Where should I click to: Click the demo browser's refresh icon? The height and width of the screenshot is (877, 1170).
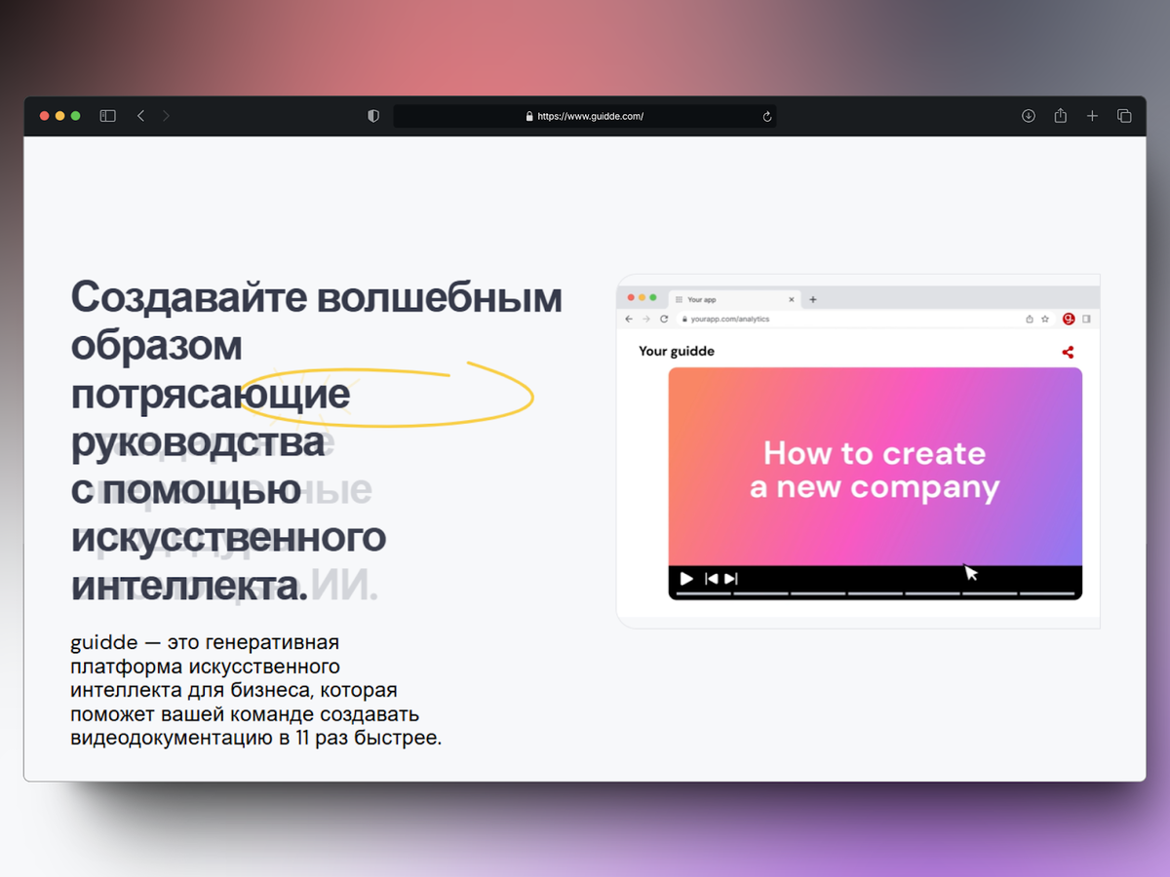[664, 319]
